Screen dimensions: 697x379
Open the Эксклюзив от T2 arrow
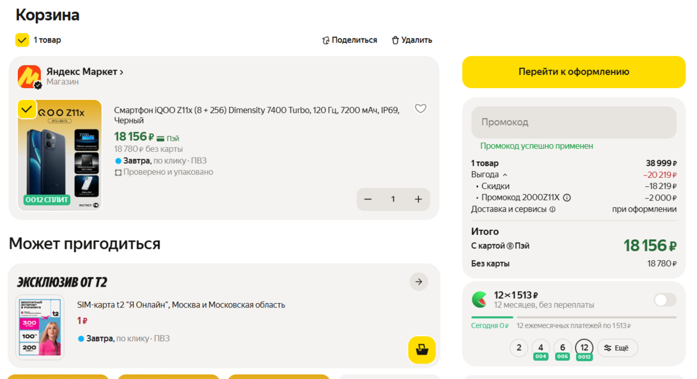[x=419, y=282]
